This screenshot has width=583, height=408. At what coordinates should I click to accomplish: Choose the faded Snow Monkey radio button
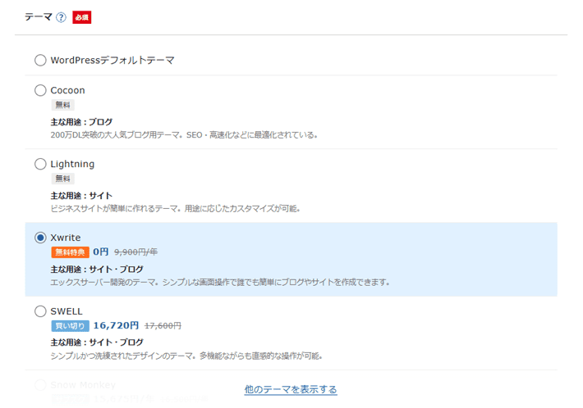point(40,384)
